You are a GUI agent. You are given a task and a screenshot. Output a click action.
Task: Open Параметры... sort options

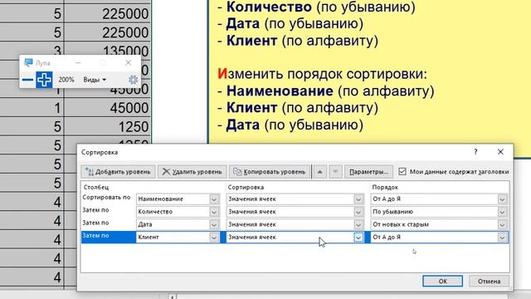(368, 172)
